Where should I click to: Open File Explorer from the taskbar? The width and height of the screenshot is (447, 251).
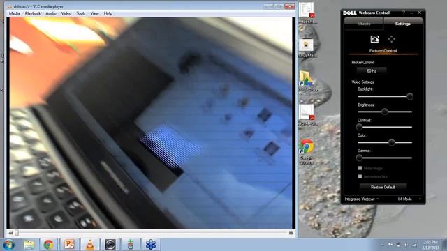(x=29, y=245)
